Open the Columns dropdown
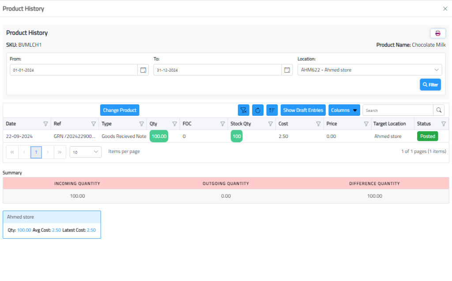 pyautogui.click(x=344, y=110)
